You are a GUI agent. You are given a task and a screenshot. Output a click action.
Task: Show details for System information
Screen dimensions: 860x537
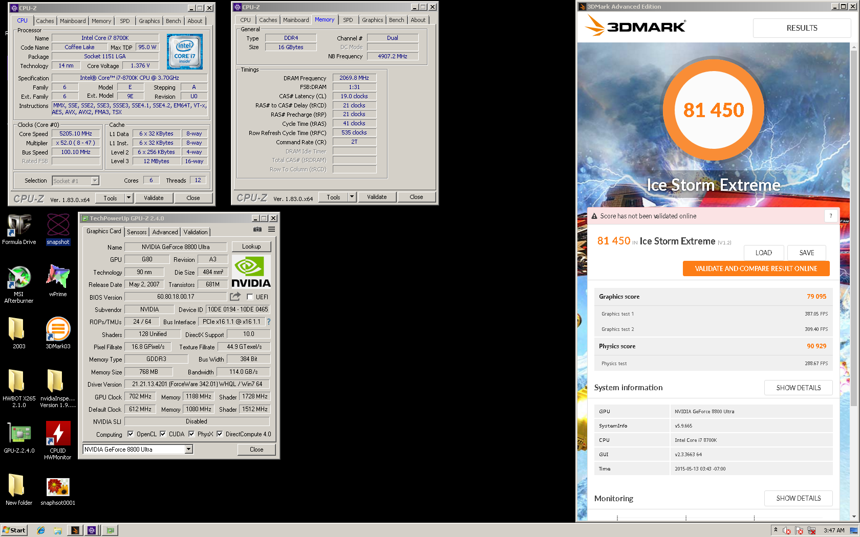pyautogui.click(x=799, y=388)
